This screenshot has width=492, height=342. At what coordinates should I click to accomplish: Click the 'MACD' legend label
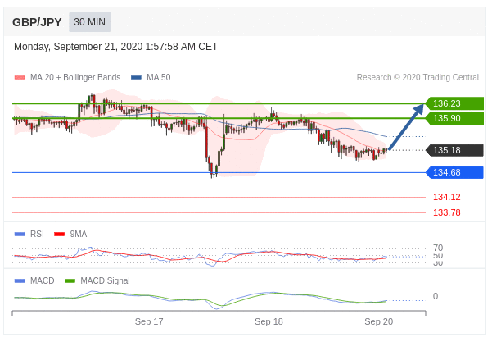point(43,280)
